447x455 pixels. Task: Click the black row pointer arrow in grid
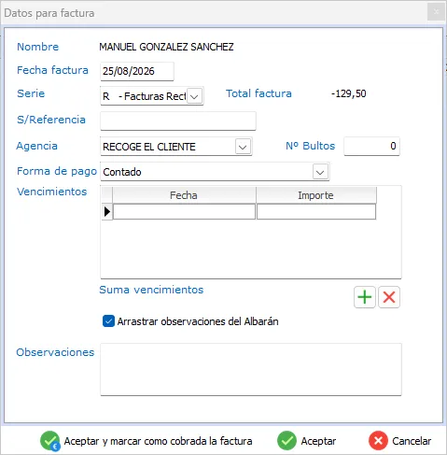pos(107,212)
